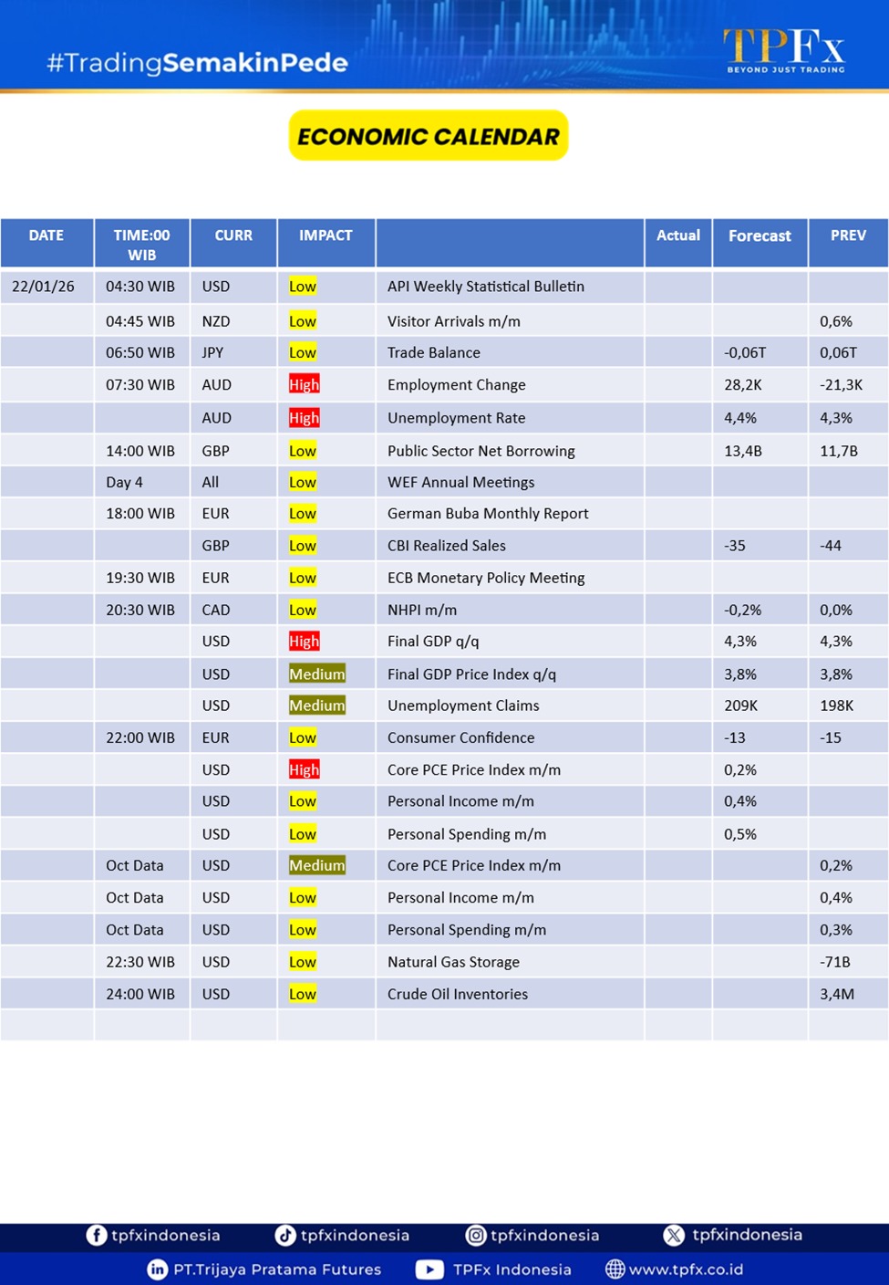The image size is (889, 1285).
Task: Click the 22/01/26 date cell
Action: [x=44, y=287]
